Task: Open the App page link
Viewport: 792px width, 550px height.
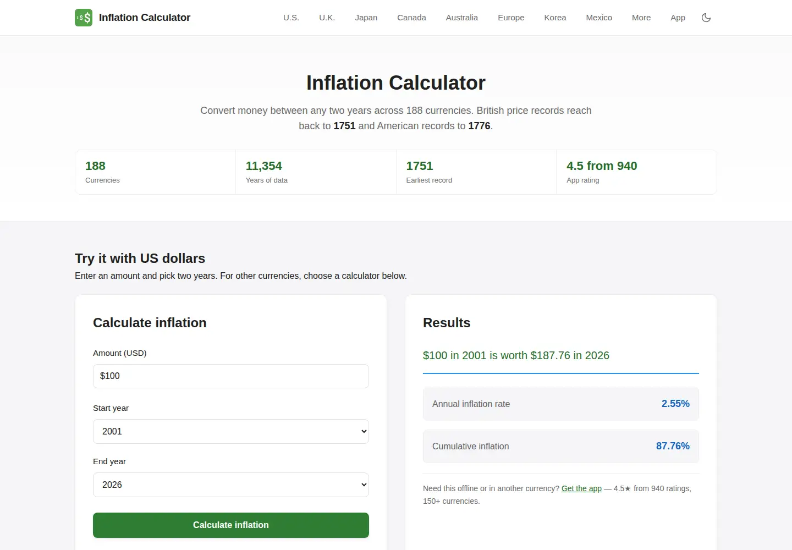Action: [678, 18]
